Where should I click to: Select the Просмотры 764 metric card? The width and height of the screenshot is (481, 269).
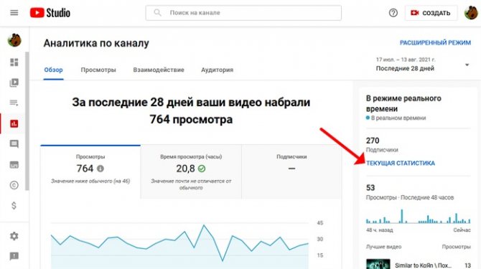[90, 172]
